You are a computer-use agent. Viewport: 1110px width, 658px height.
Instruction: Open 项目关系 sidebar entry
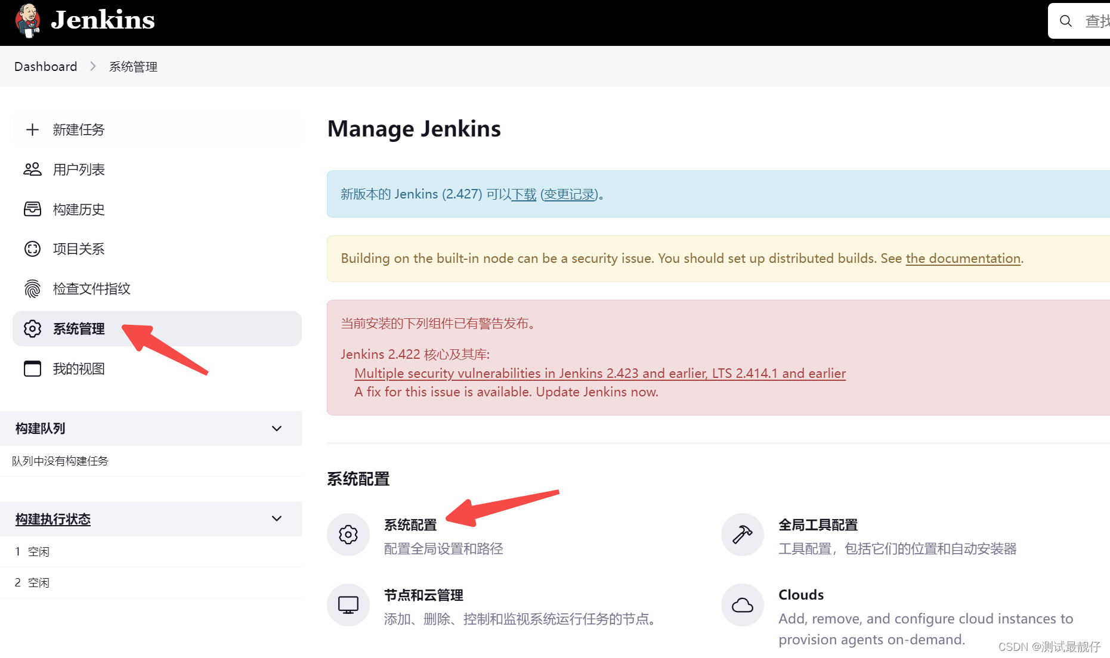[157, 249]
